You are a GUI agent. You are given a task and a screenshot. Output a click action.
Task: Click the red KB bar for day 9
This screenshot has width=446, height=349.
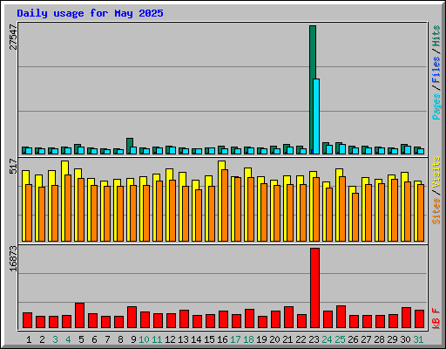click(x=132, y=318)
